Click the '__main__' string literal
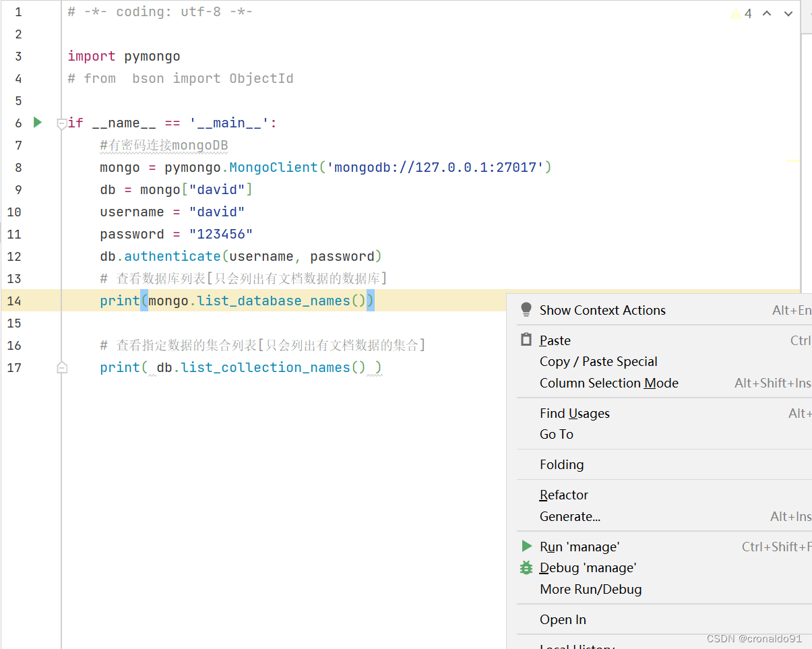The height and width of the screenshot is (649, 812). 229,123
